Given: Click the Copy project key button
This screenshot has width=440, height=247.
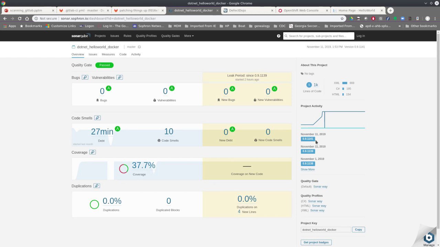Looking at the screenshot, I should 359,230.
